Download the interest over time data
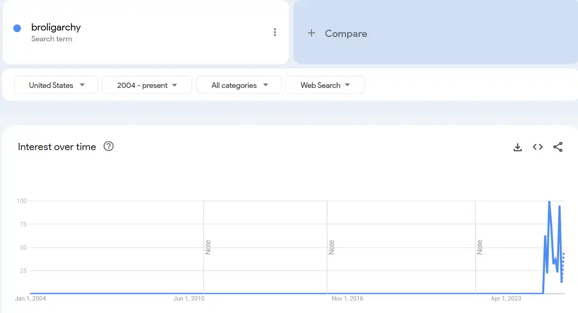The width and height of the screenshot is (578, 313). (x=517, y=147)
